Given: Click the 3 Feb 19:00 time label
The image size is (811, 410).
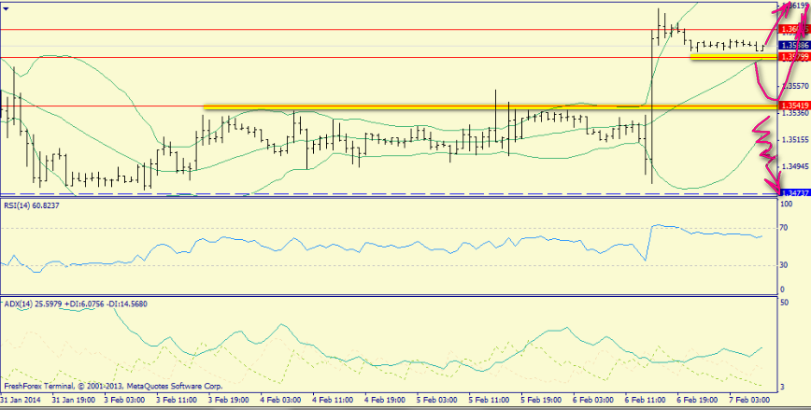Looking at the screenshot, I should pos(230,400).
